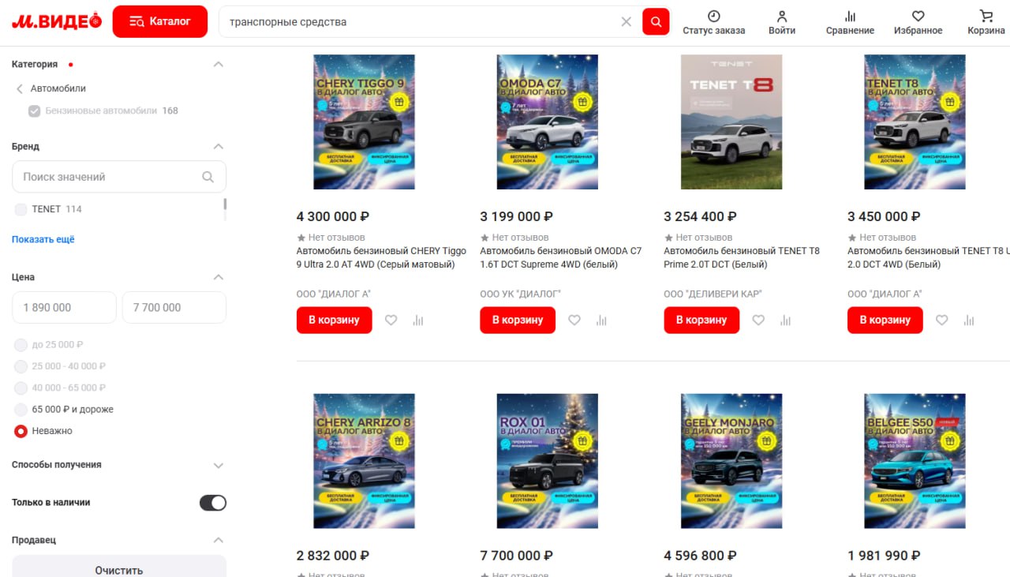
Task: Click the Войти profile icon
Action: tap(782, 16)
